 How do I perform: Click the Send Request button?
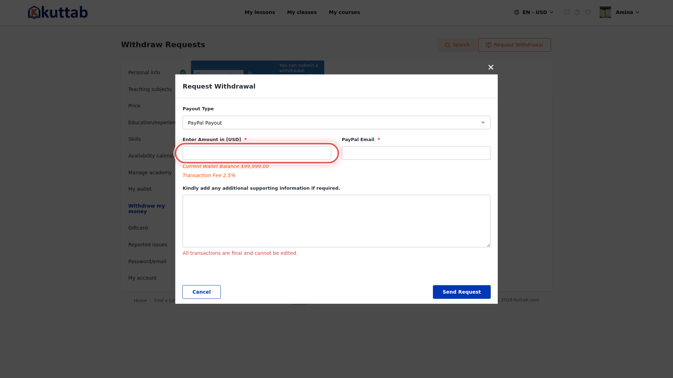(x=462, y=292)
